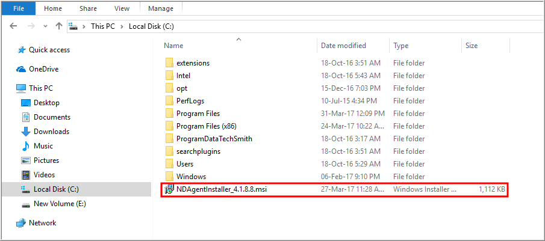The height and width of the screenshot is (241, 545).
Task: Click the Quick access star icon
Action: tap(22, 50)
